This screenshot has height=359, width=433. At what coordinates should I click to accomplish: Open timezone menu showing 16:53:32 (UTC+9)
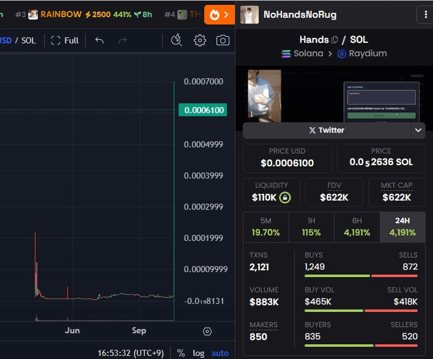click(x=131, y=353)
